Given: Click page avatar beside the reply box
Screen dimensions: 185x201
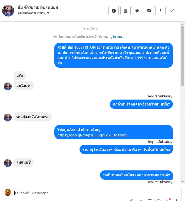Looking at the screenshot, I should [x=8, y=192].
